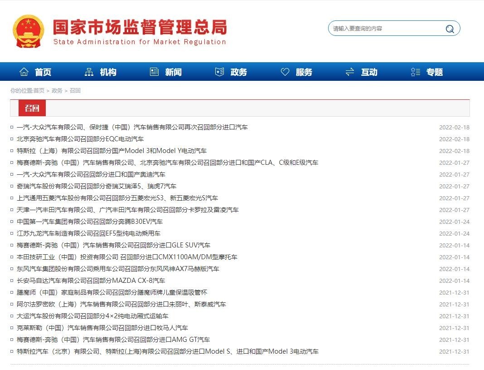Viewport: 484px width, 370px height.
Task: Open the 政务 navigation menu item
Action: 239,72
